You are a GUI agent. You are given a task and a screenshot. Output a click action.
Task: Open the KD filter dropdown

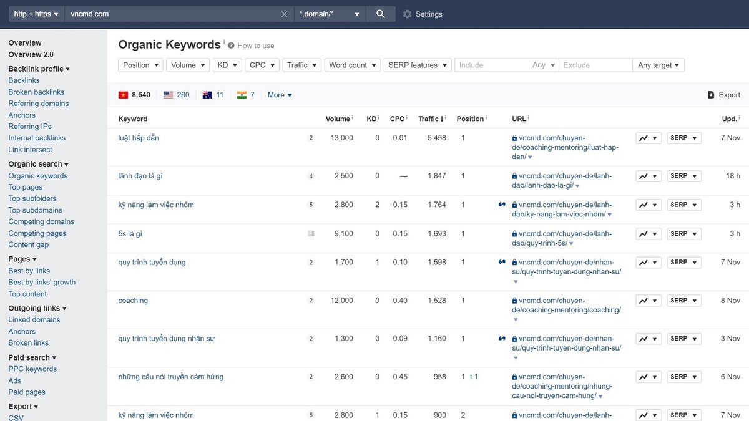(x=228, y=65)
